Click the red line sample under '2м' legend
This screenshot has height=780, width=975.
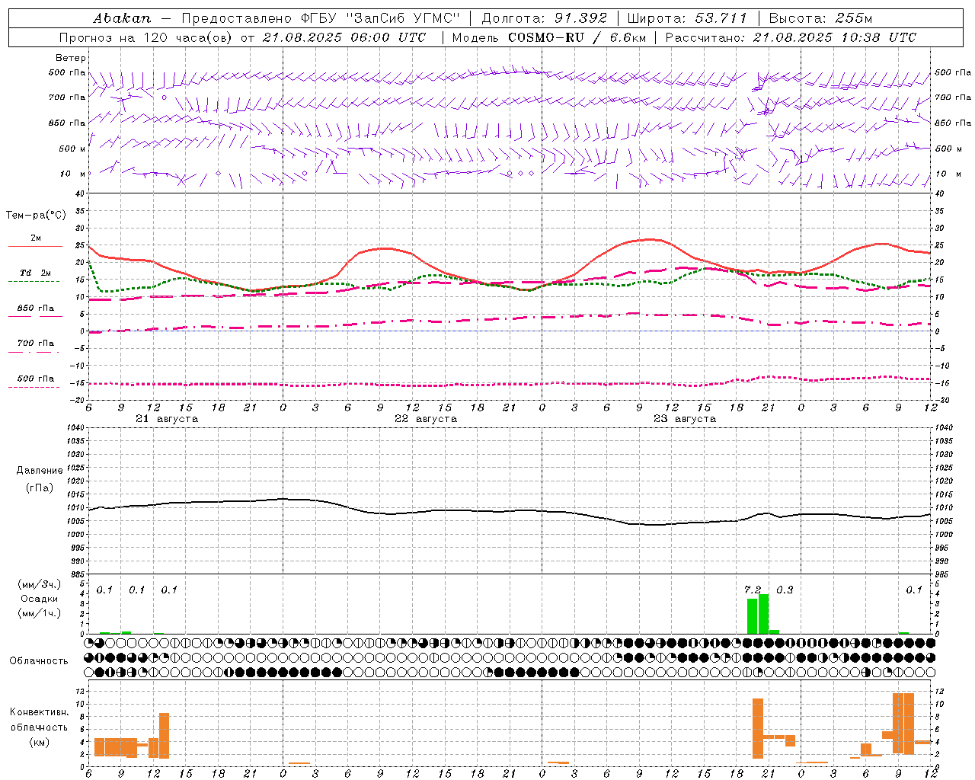coord(35,246)
